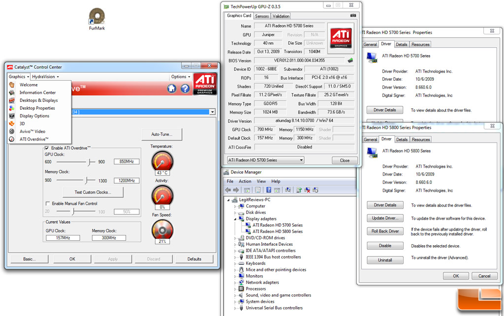
Task: Click Back arrow in Device Manager toolbar
Action: (x=228, y=190)
